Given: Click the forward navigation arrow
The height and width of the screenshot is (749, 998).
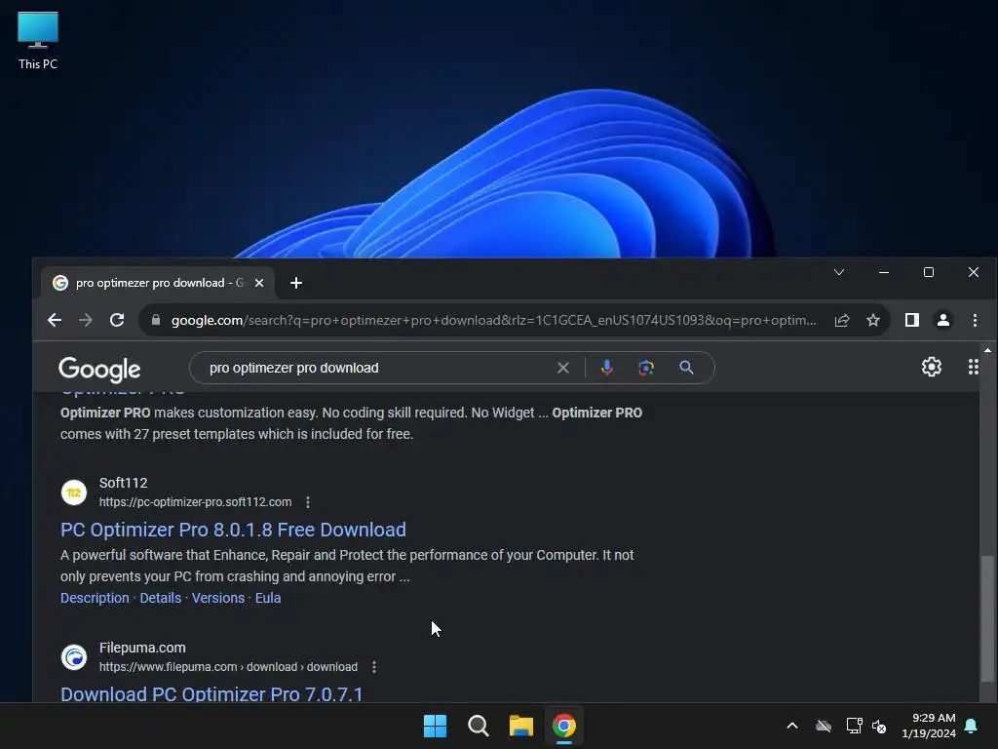Looking at the screenshot, I should (86, 320).
